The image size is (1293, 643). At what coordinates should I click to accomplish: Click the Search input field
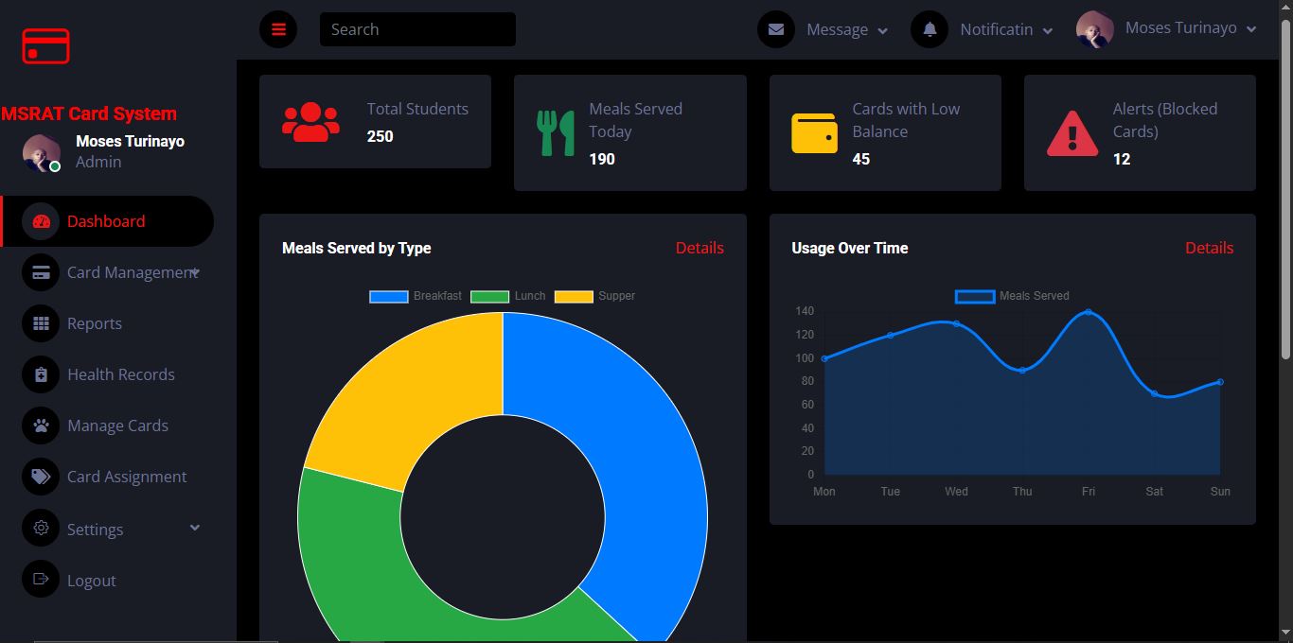(417, 29)
